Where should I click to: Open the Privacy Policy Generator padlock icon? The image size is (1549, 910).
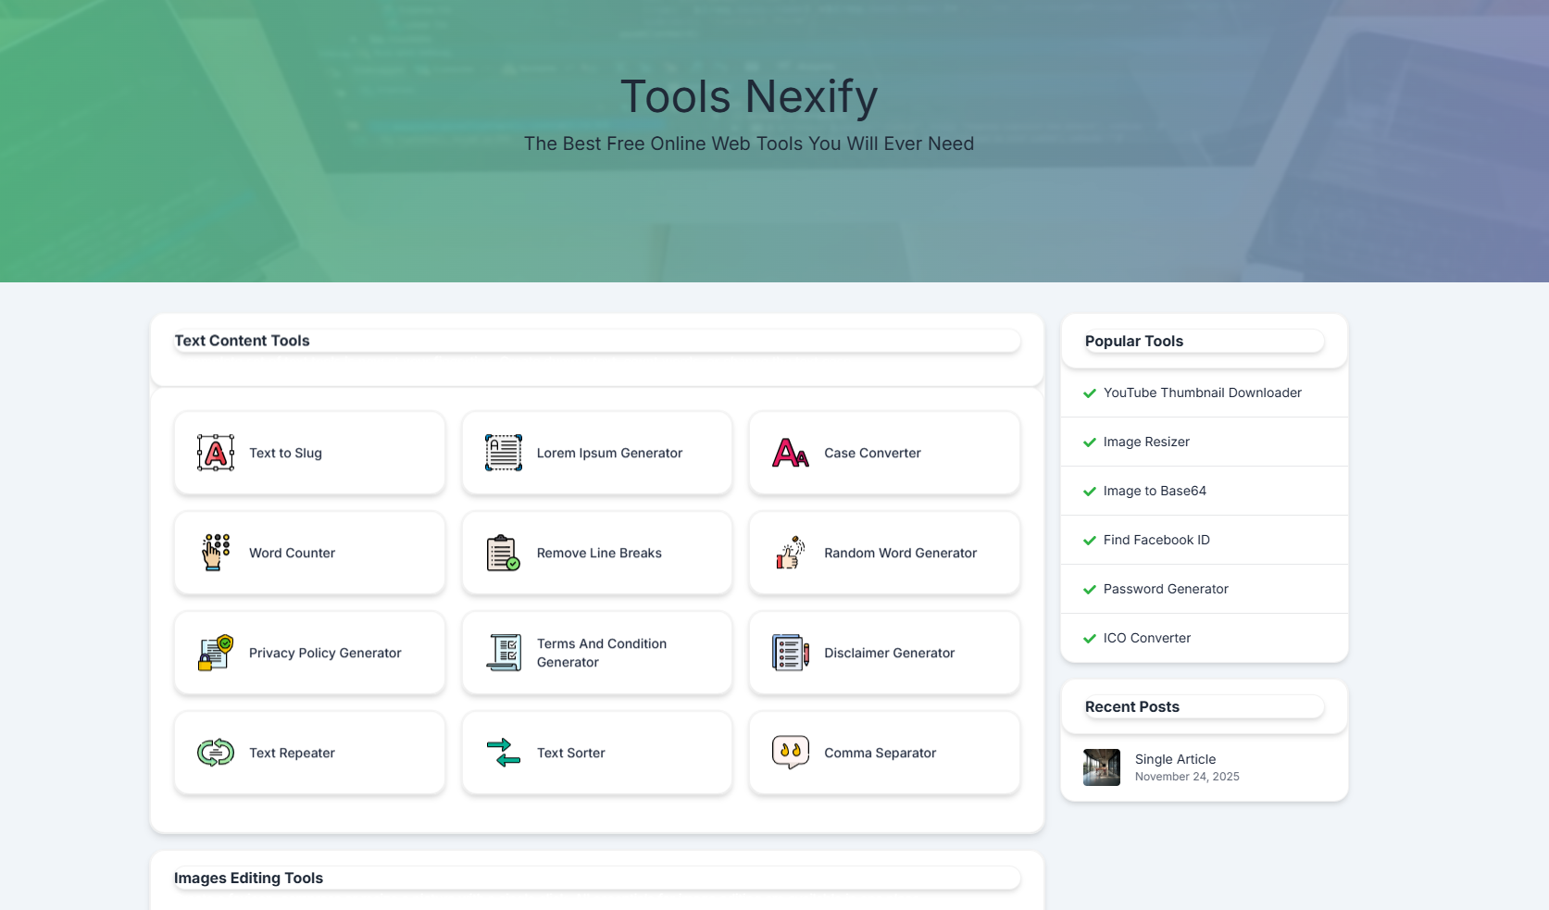coord(214,653)
